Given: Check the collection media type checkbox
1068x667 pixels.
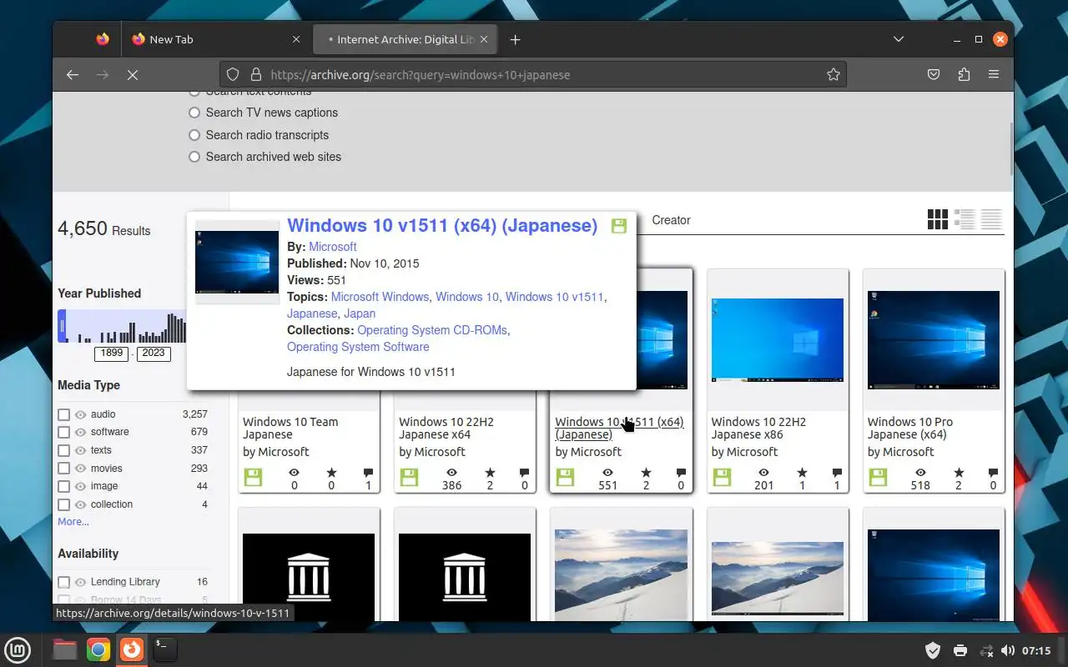Looking at the screenshot, I should coord(63,504).
